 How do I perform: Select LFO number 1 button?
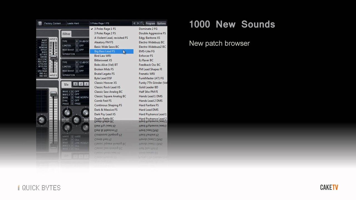pos(75,84)
